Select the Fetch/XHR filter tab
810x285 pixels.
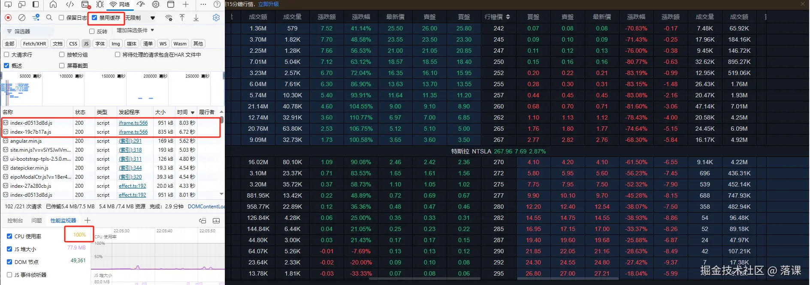(34, 44)
